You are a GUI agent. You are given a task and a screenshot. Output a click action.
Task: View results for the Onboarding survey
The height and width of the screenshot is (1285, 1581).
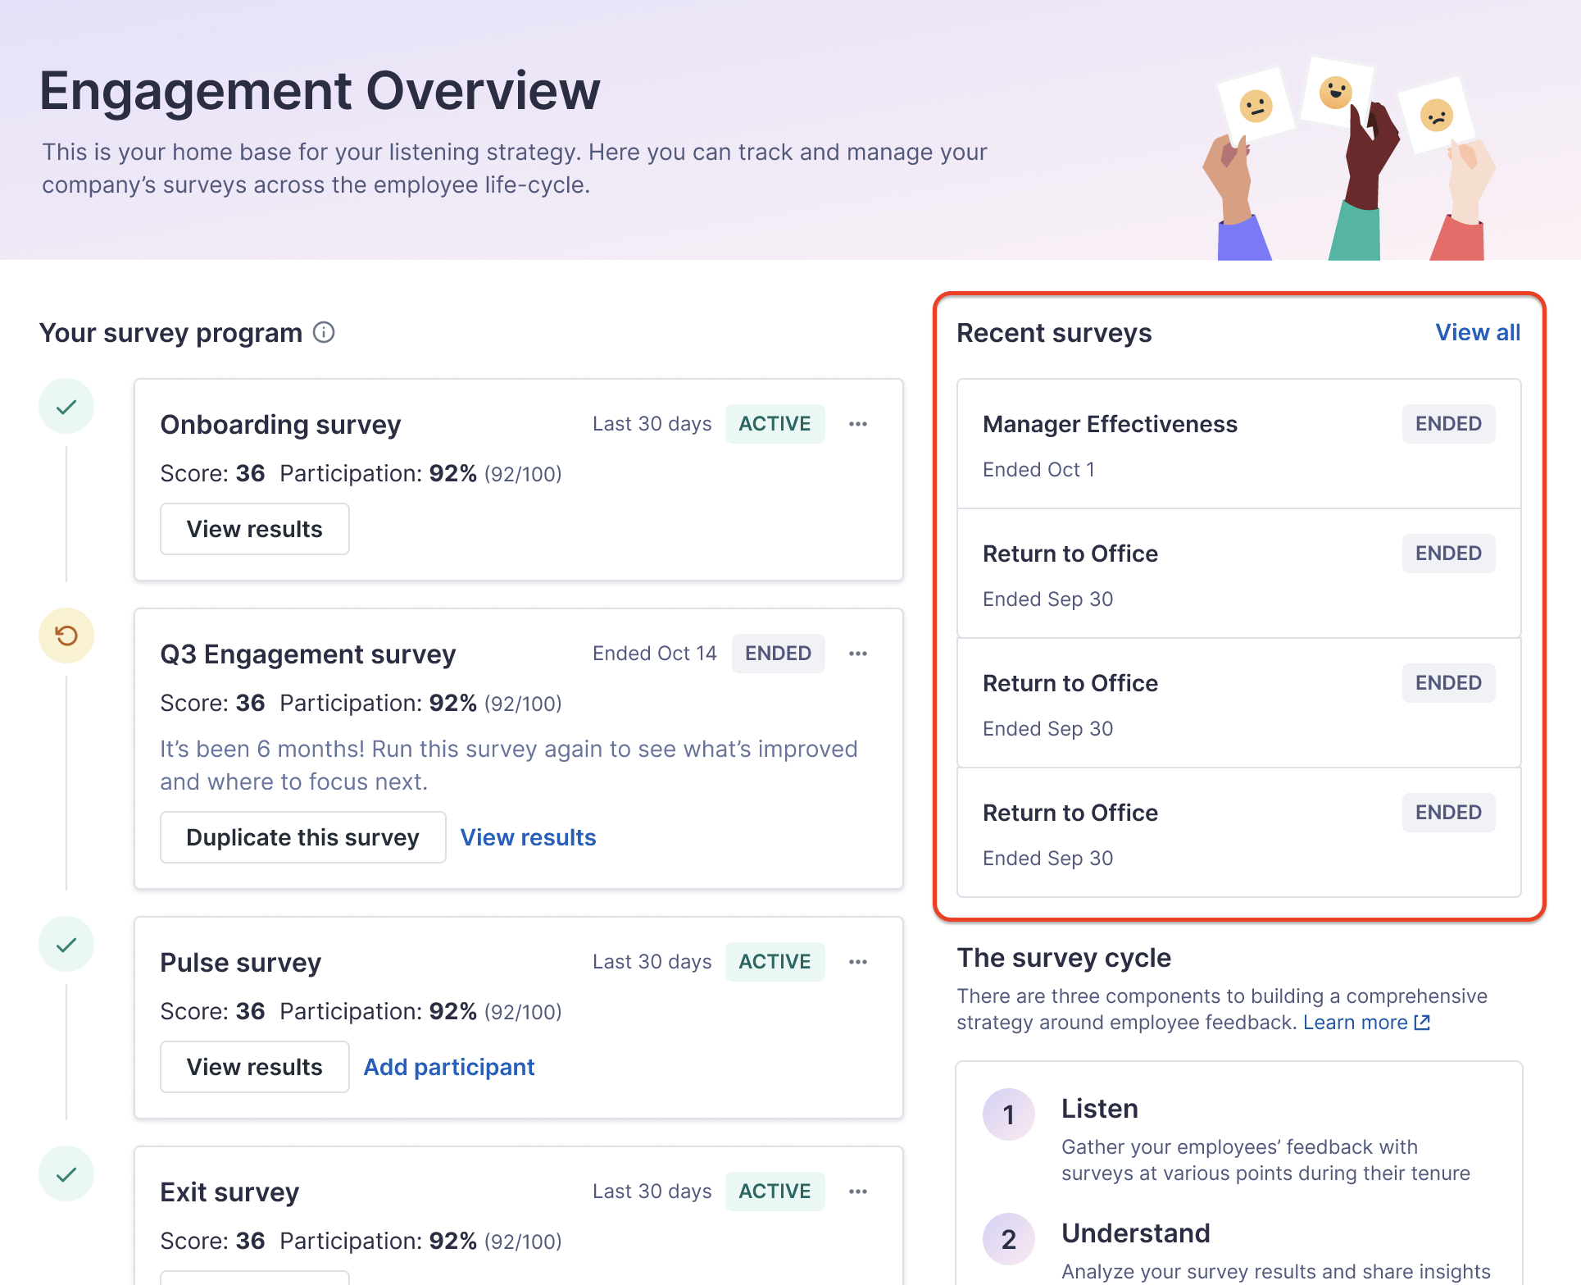(x=255, y=529)
